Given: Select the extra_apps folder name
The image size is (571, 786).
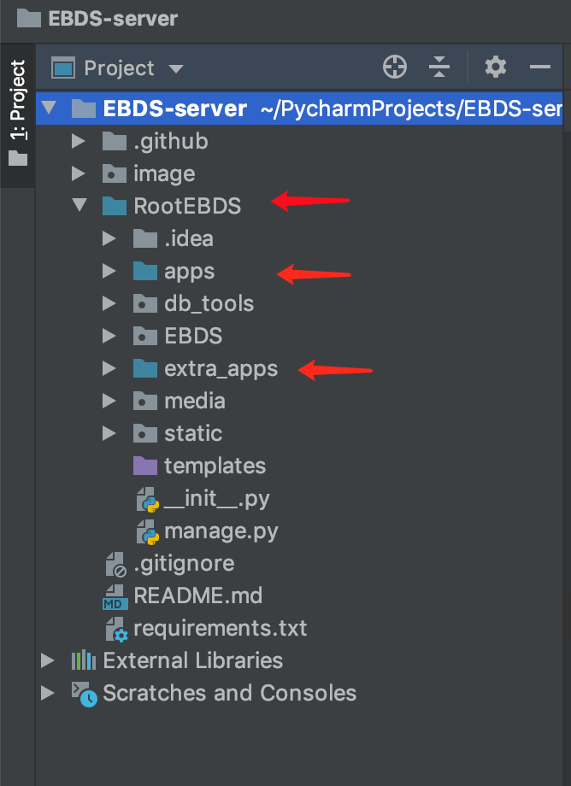Looking at the screenshot, I should [221, 369].
